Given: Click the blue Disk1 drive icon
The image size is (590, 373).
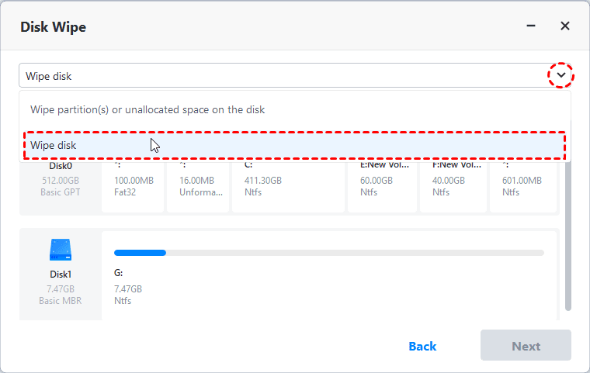Looking at the screenshot, I should [x=61, y=250].
